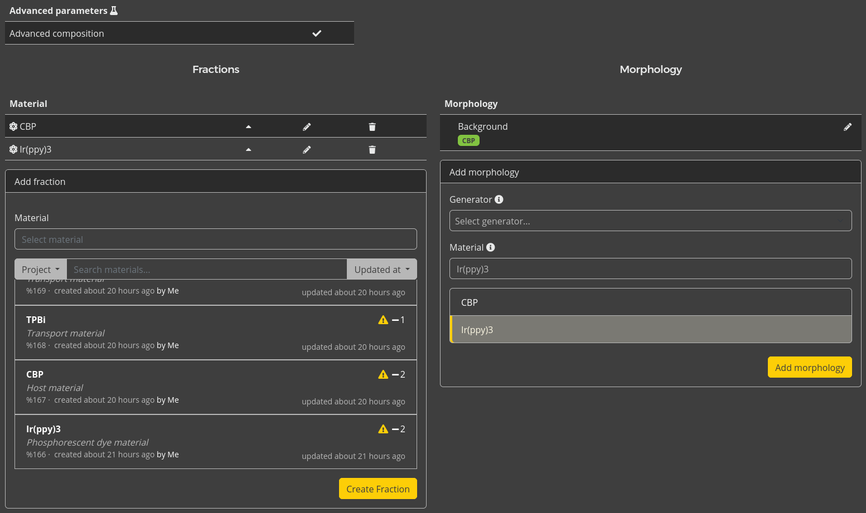Click the Generator info icon
The width and height of the screenshot is (866, 513).
click(499, 199)
